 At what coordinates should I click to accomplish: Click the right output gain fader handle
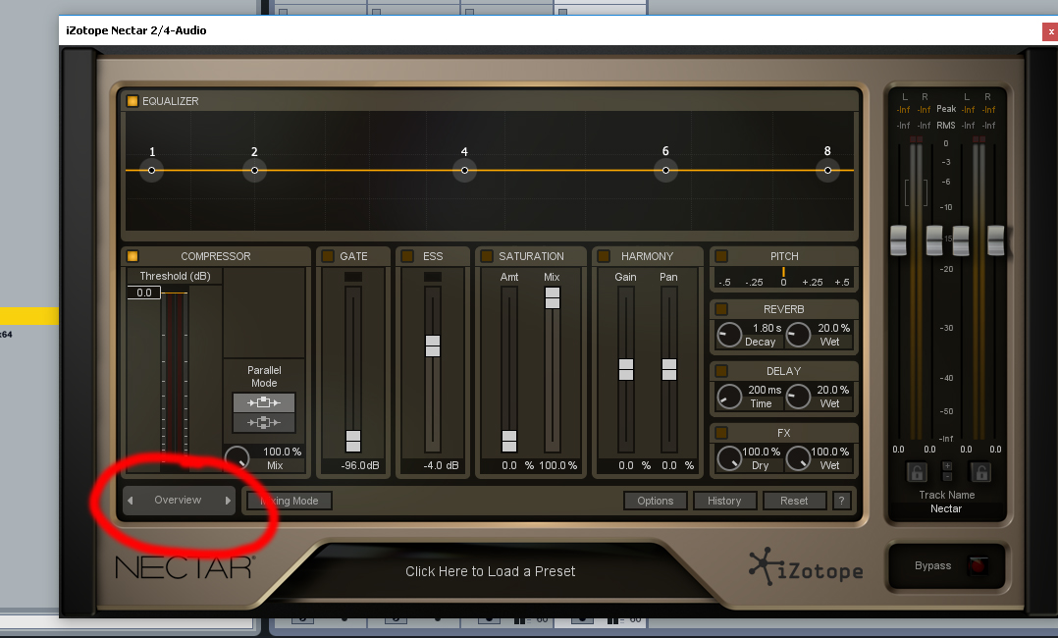coord(996,240)
